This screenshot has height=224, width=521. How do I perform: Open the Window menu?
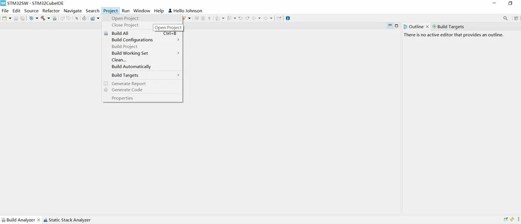pos(142,10)
